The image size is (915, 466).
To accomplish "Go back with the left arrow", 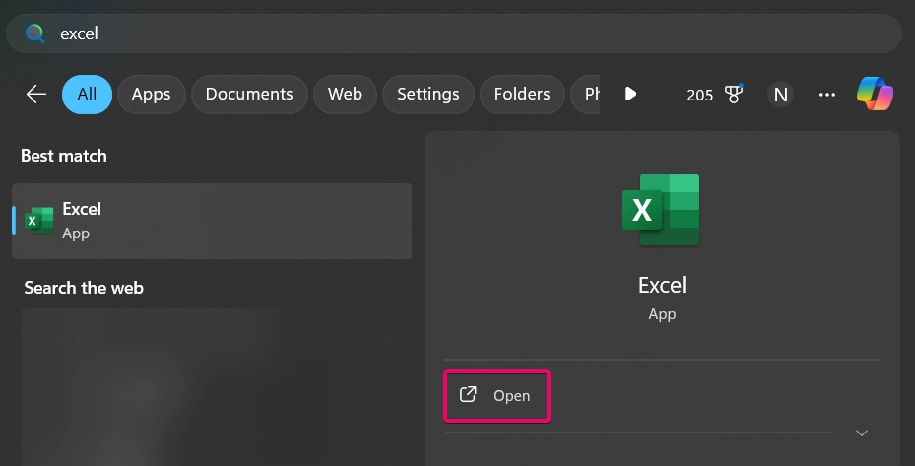I will point(36,94).
